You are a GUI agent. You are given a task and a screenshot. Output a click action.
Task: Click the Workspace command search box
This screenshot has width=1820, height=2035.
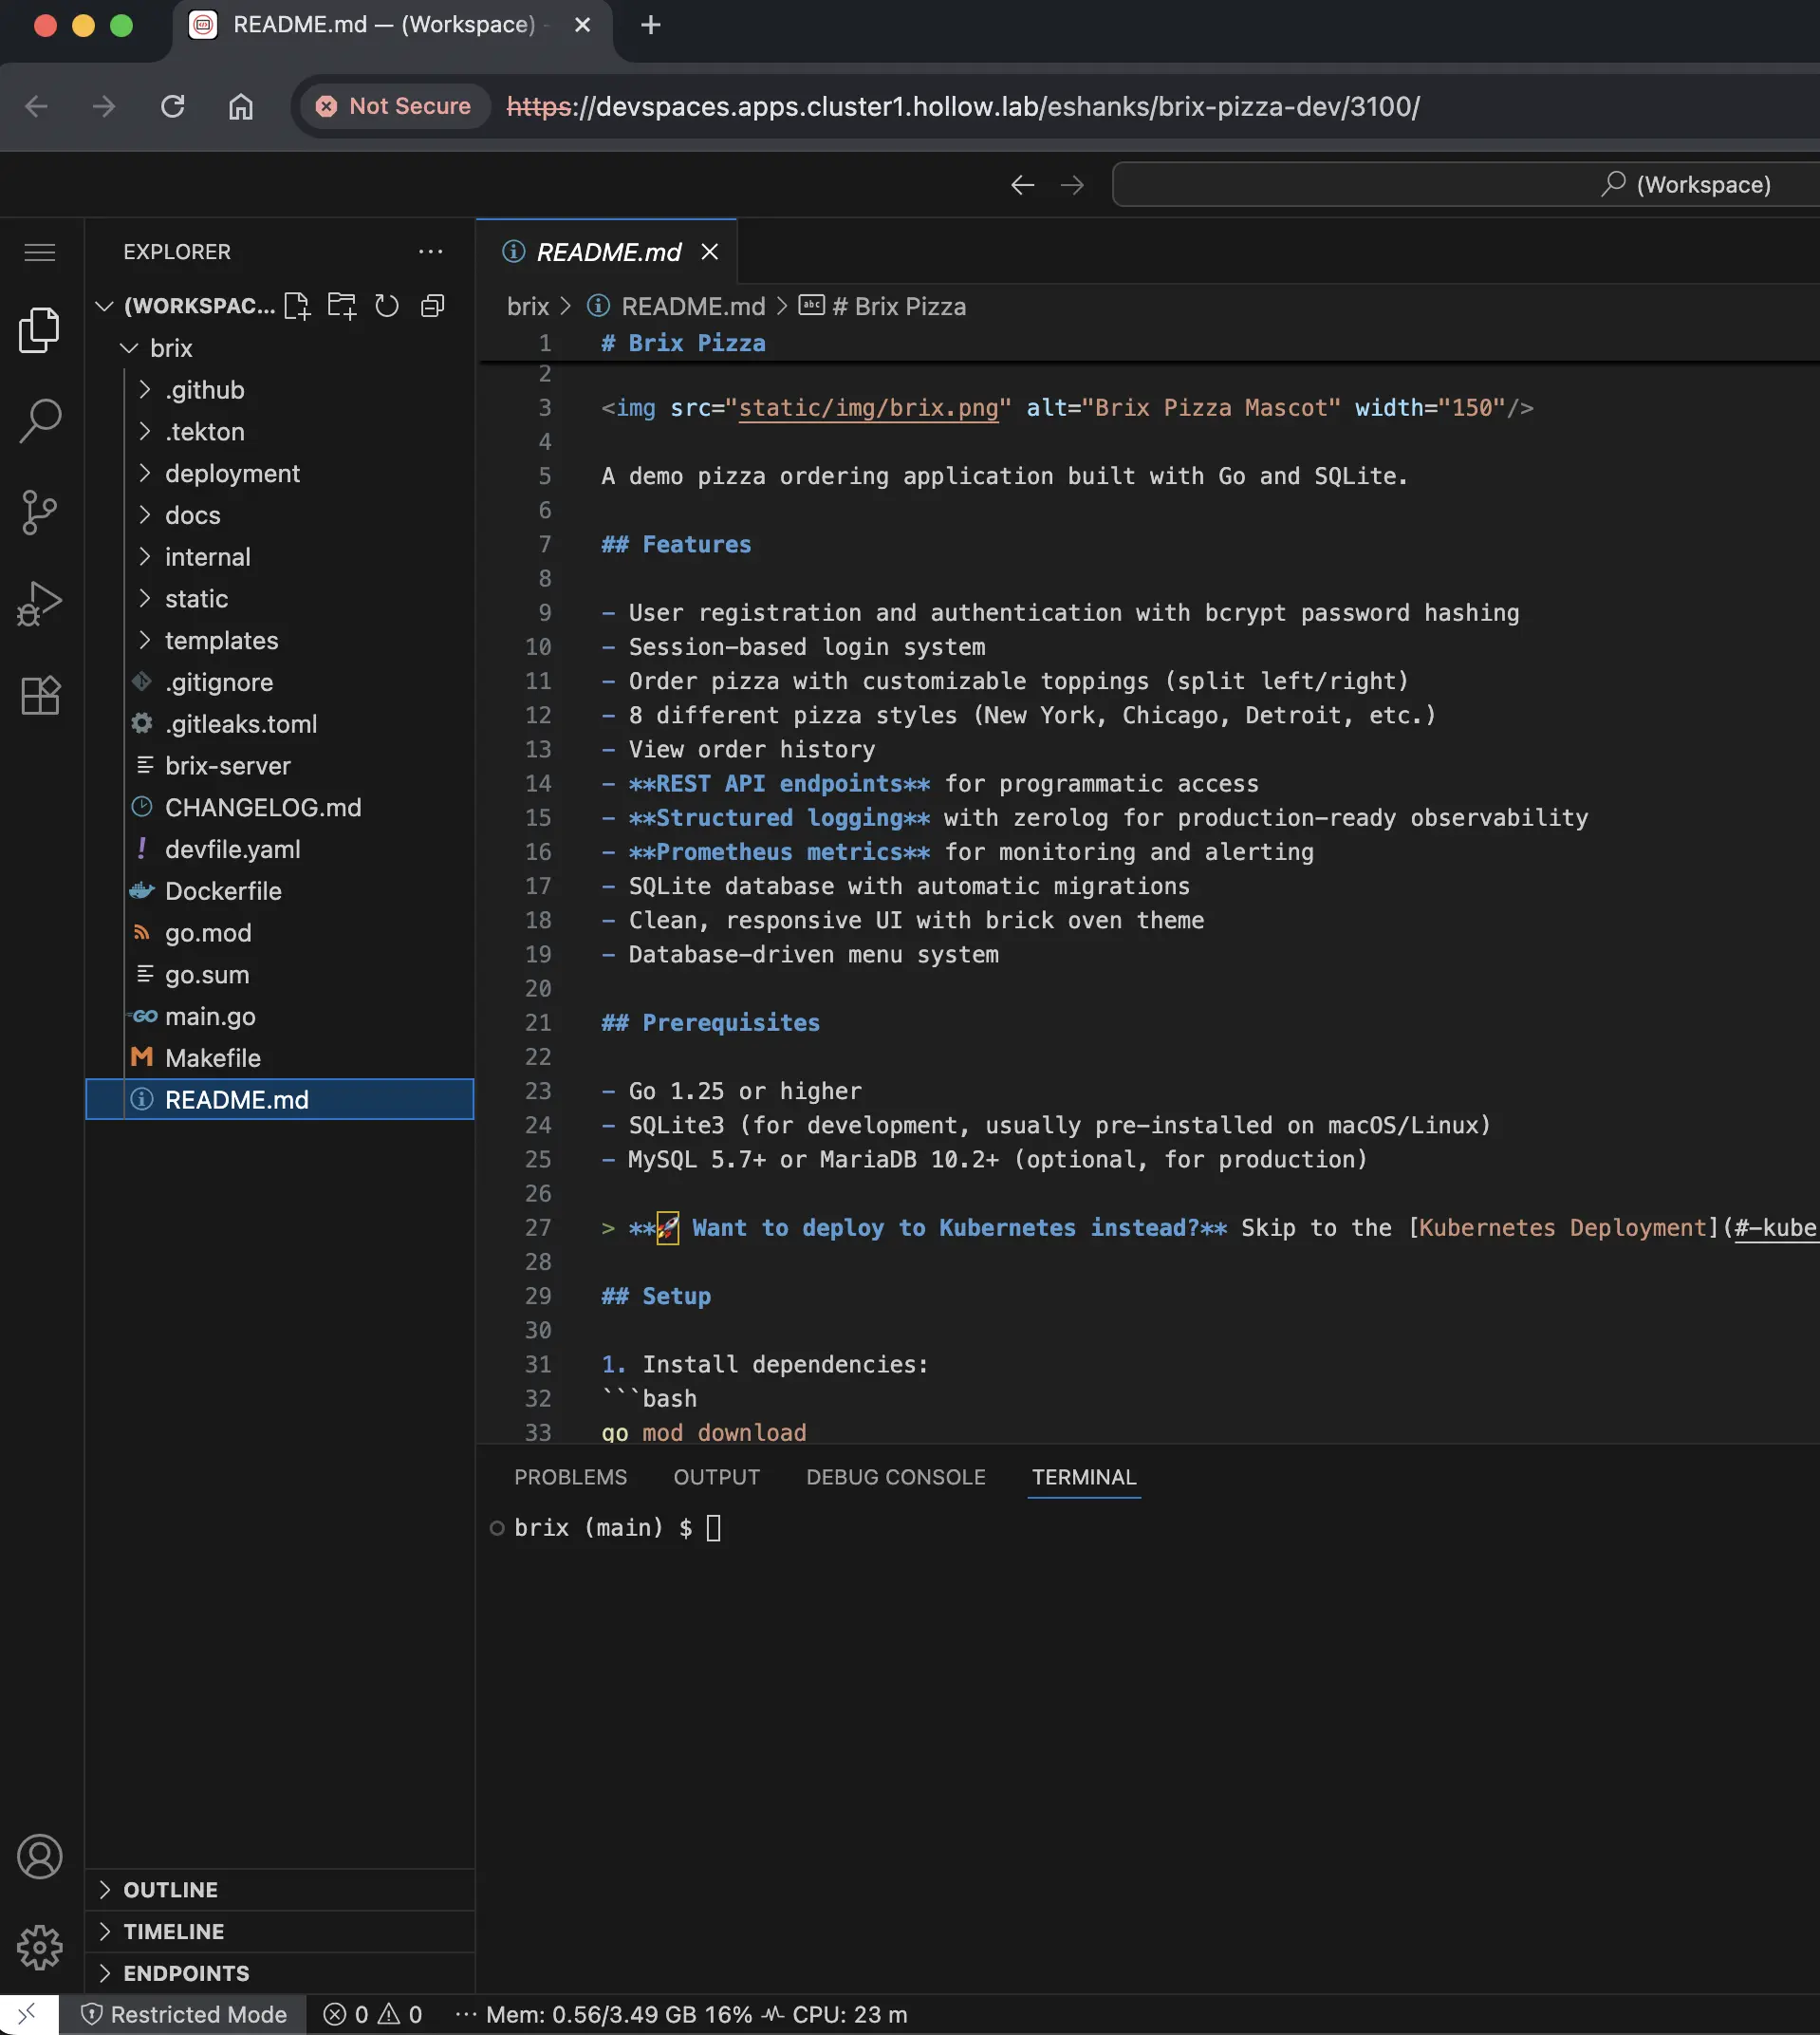pos(1466,185)
